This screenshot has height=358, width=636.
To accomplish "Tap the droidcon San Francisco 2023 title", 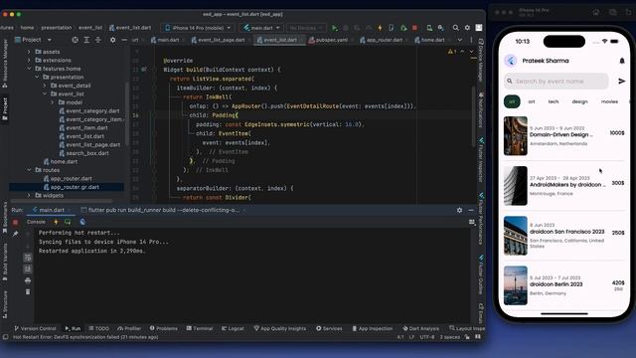I will point(567,232).
